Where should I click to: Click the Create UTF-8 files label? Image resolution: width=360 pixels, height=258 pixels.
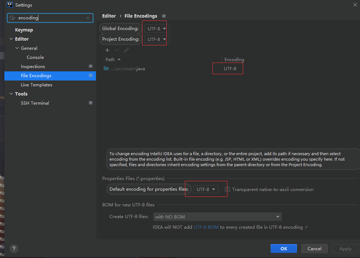tap(129, 217)
